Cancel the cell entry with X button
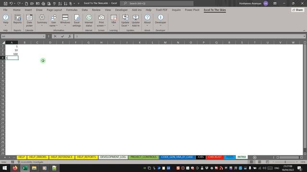307x172 pixels. tap(55, 36)
